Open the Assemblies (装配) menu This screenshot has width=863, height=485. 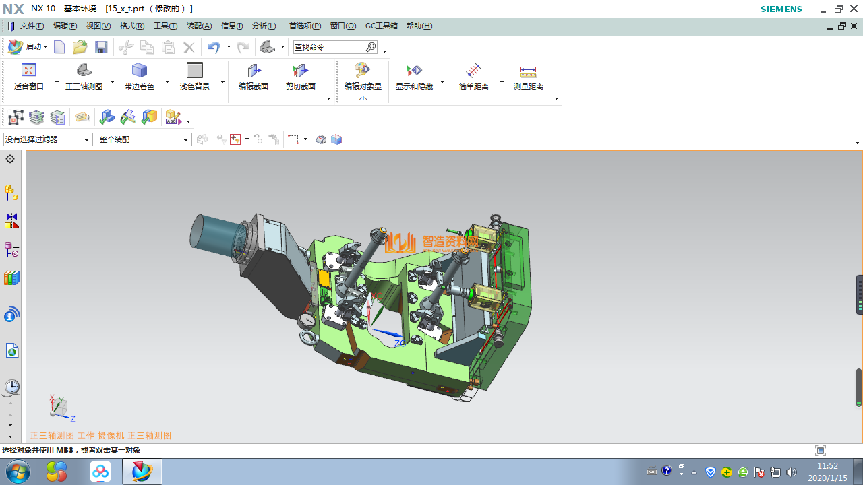click(199, 26)
